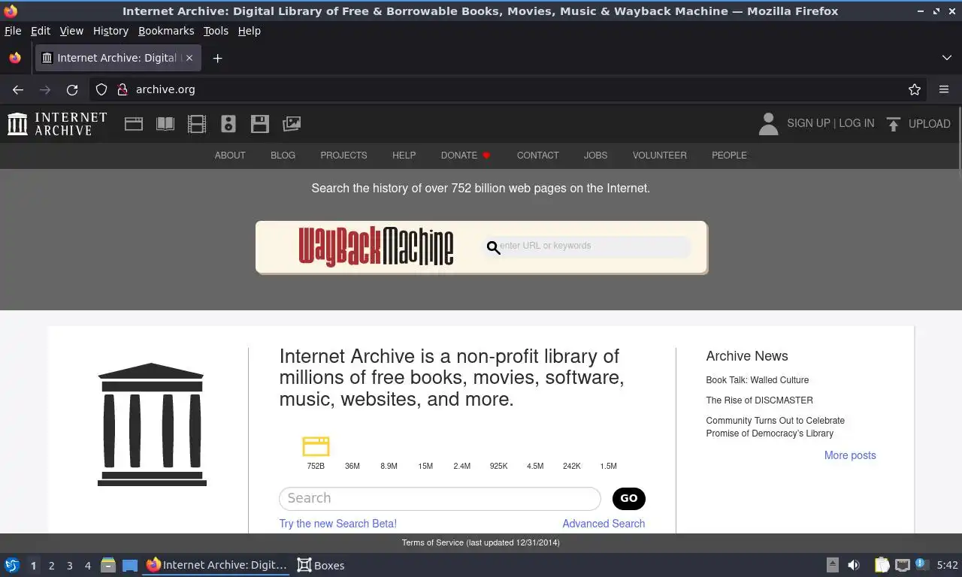Click the PROJECTS nav link

pyautogui.click(x=343, y=156)
